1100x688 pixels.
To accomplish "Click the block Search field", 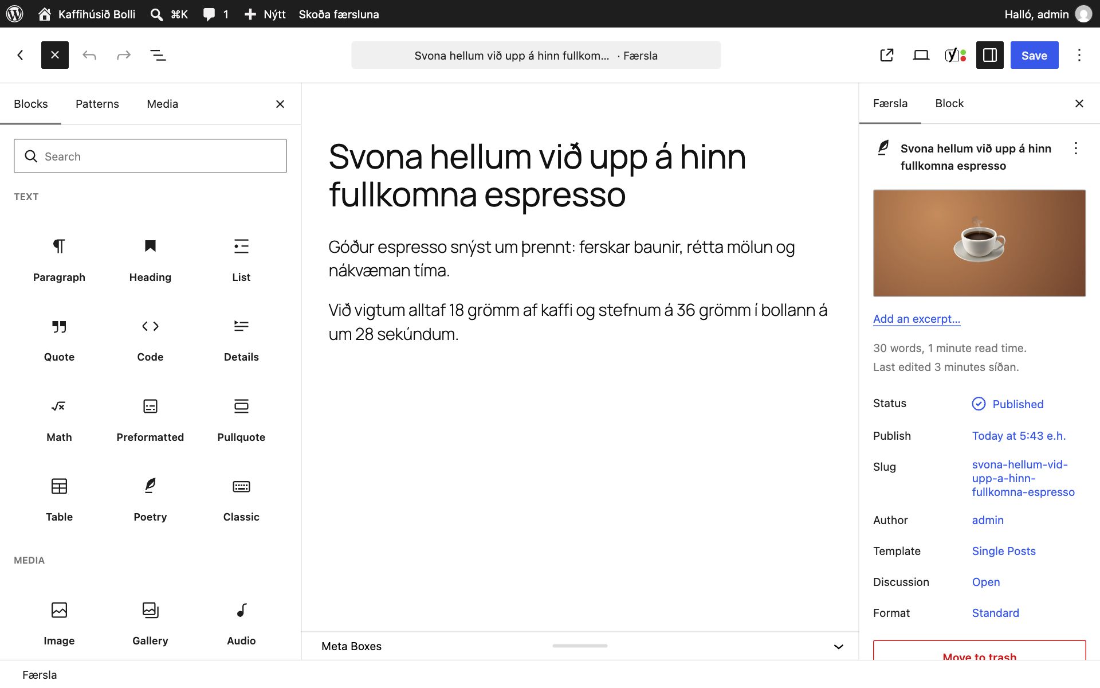I will point(150,156).
